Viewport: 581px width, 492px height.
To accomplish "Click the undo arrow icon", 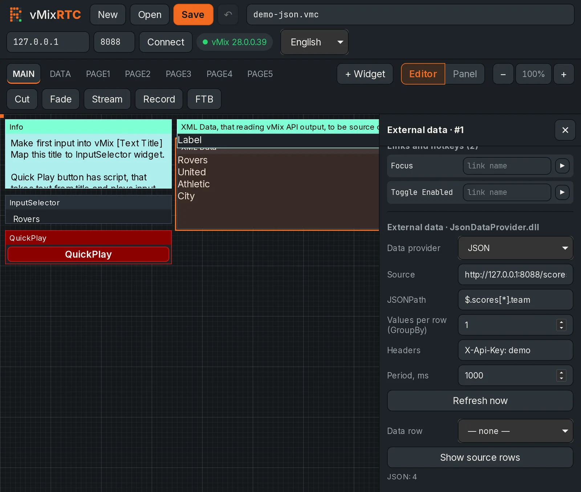I will point(228,15).
